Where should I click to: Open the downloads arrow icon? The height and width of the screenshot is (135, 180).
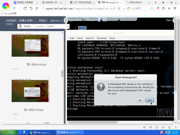click(169, 8)
